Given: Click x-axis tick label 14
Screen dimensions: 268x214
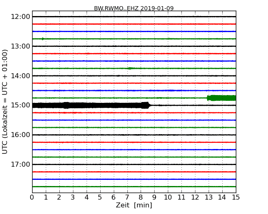Looking at the screenshot, I should click(222, 198).
